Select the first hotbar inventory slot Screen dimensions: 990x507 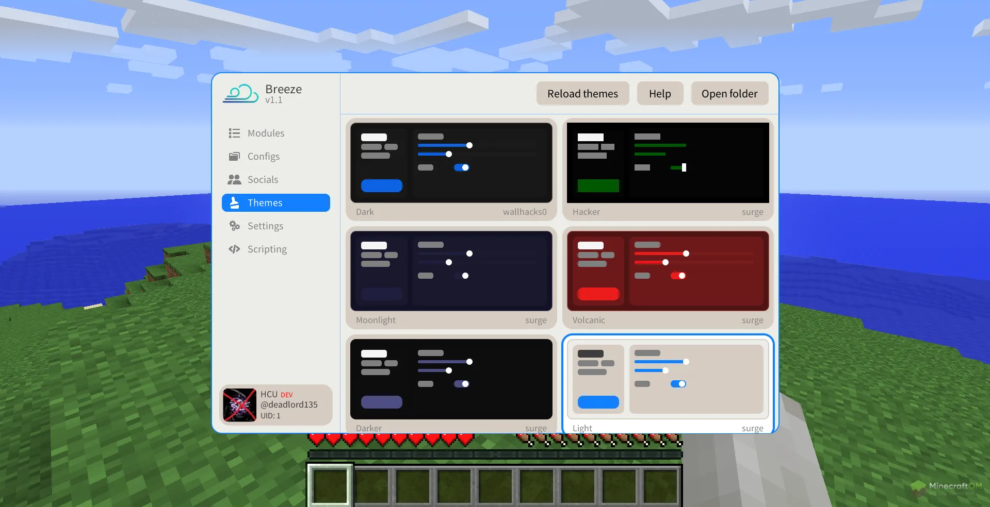[x=330, y=485]
